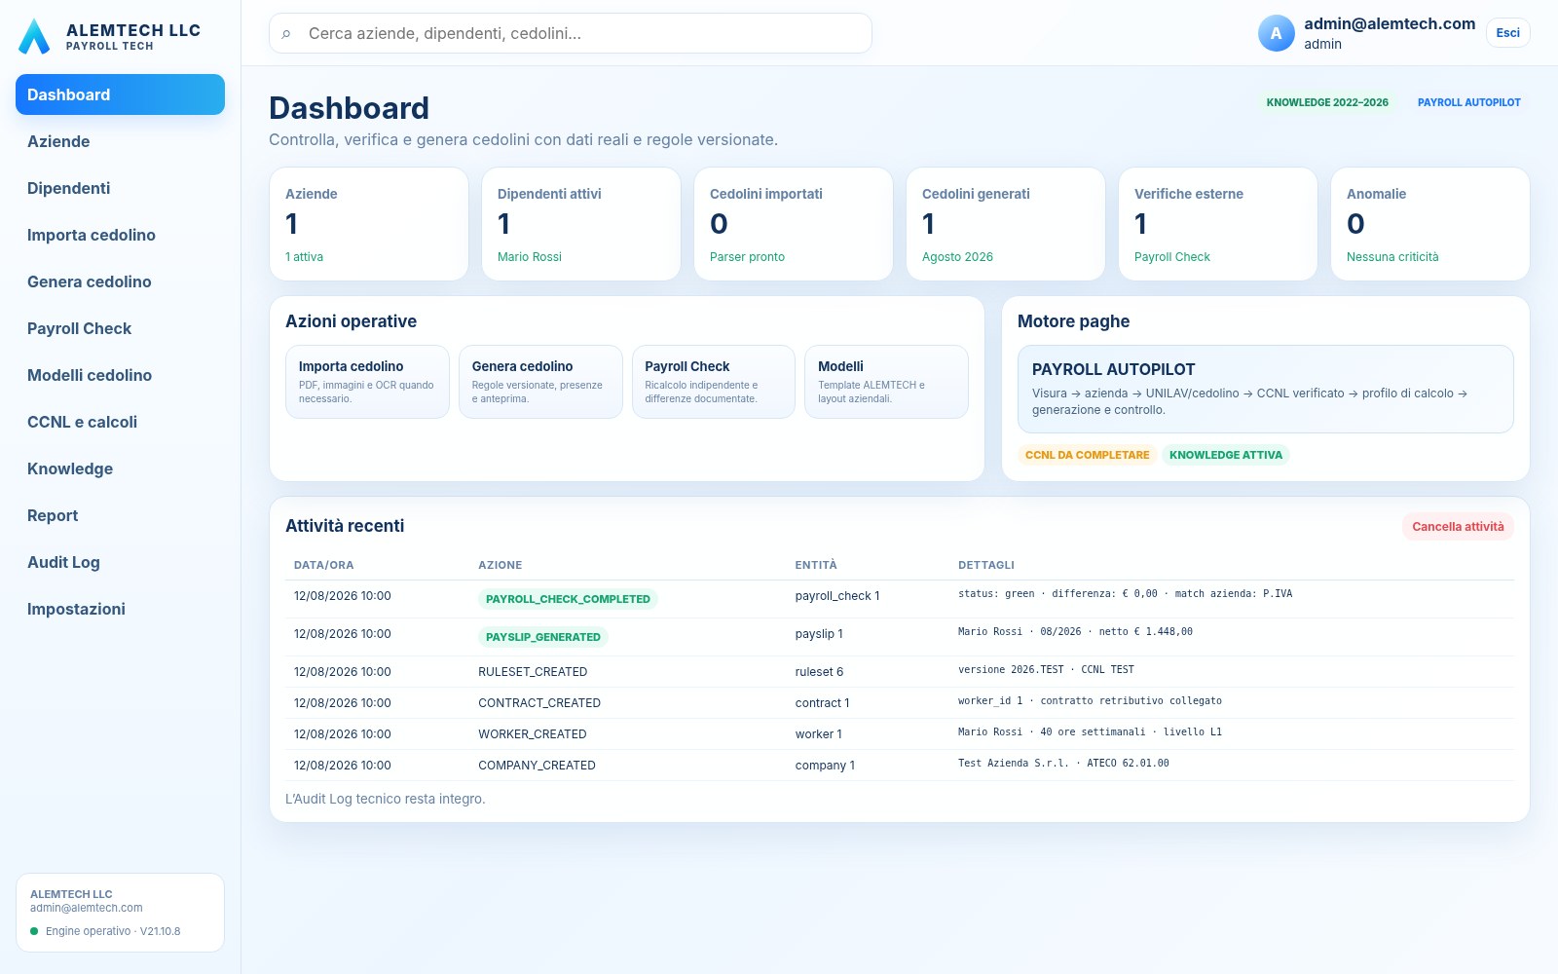This screenshot has height=974, width=1558.
Task: Click the Importa cedolino action card
Action: 367,382
